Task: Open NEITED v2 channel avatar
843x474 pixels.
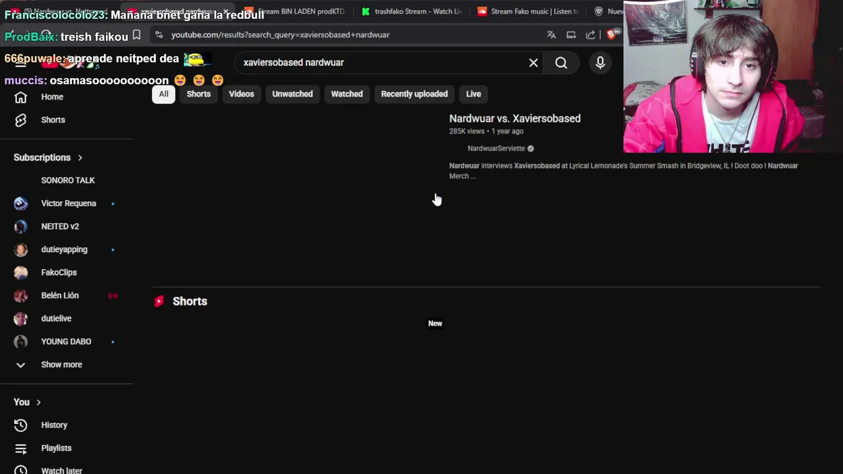Action: [x=21, y=226]
